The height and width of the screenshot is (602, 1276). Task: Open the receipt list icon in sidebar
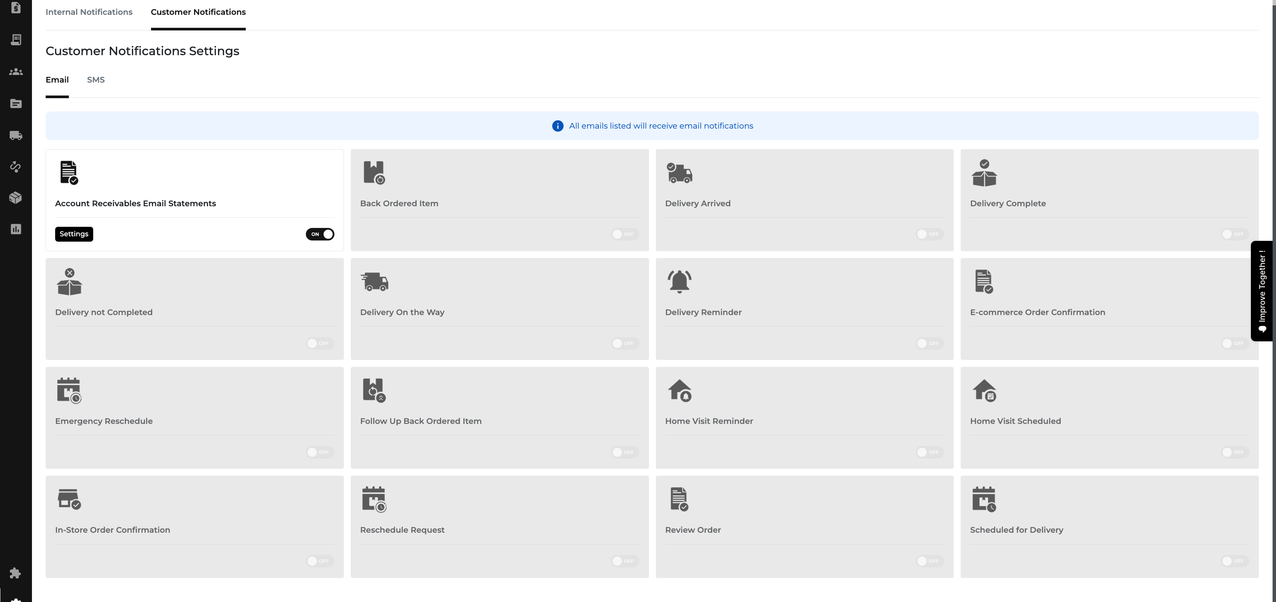point(16,40)
